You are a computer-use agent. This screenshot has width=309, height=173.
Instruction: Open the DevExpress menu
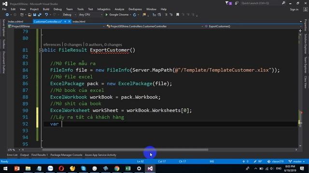coord(135,9)
